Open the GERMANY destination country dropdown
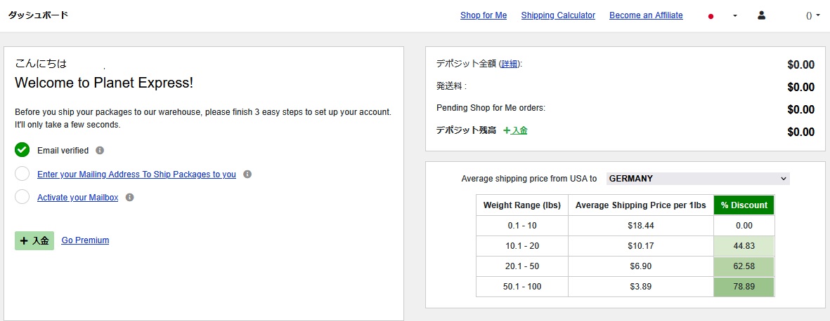The width and height of the screenshot is (830, 321). point(697,179)
